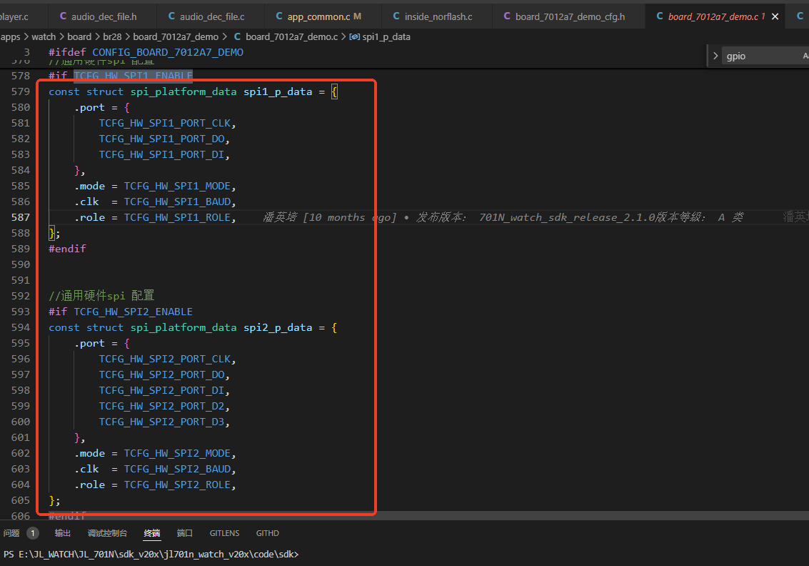Jump to sticky line #ifdef CONFIG_BOARD_7012A7_DEMO
Viewport: 809px width, 566px height.
coord(146,52)
